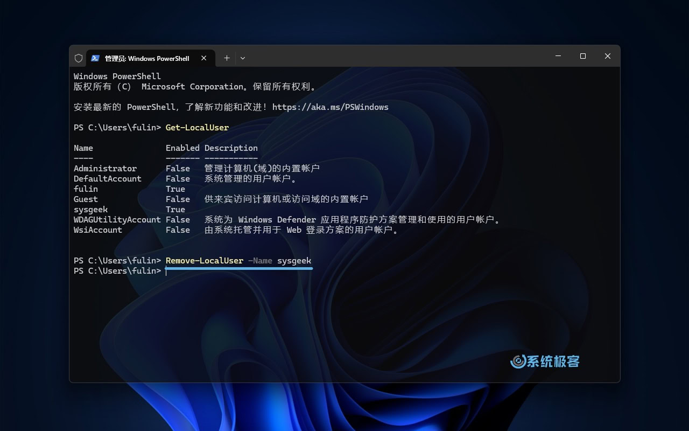The width and height of the screenshot is (689, 431).
Task: Expand the new tab profile dropdown
Action: (x=243, y=58)
